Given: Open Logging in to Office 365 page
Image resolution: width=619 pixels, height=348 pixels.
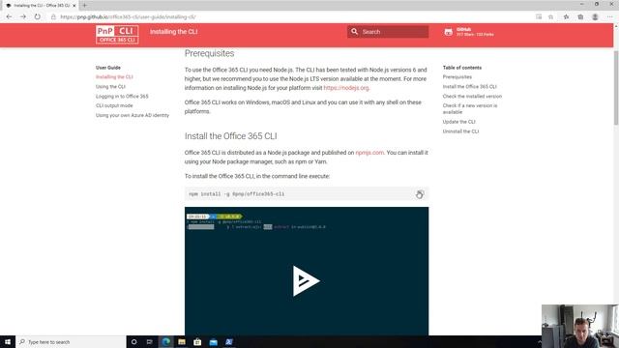Looking at the screenshot, I should 122,97.
